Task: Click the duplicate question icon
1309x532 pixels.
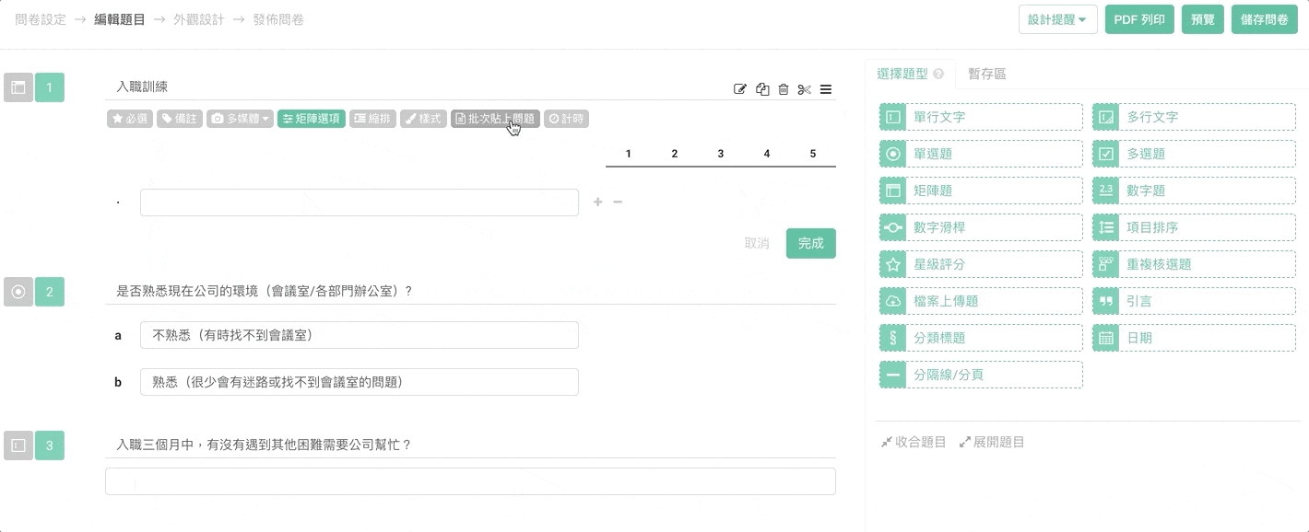Action: tap(762, 89)
